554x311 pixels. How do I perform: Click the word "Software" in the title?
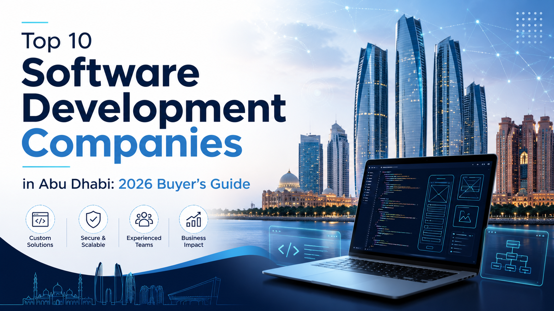point(111,72)
